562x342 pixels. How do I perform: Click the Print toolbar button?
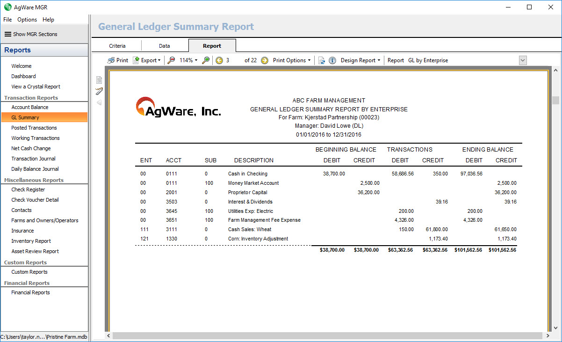[117, 60]
